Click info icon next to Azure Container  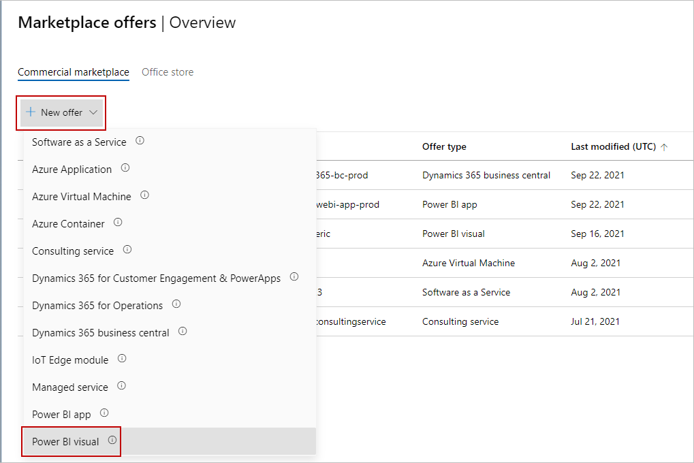point(118,223)
